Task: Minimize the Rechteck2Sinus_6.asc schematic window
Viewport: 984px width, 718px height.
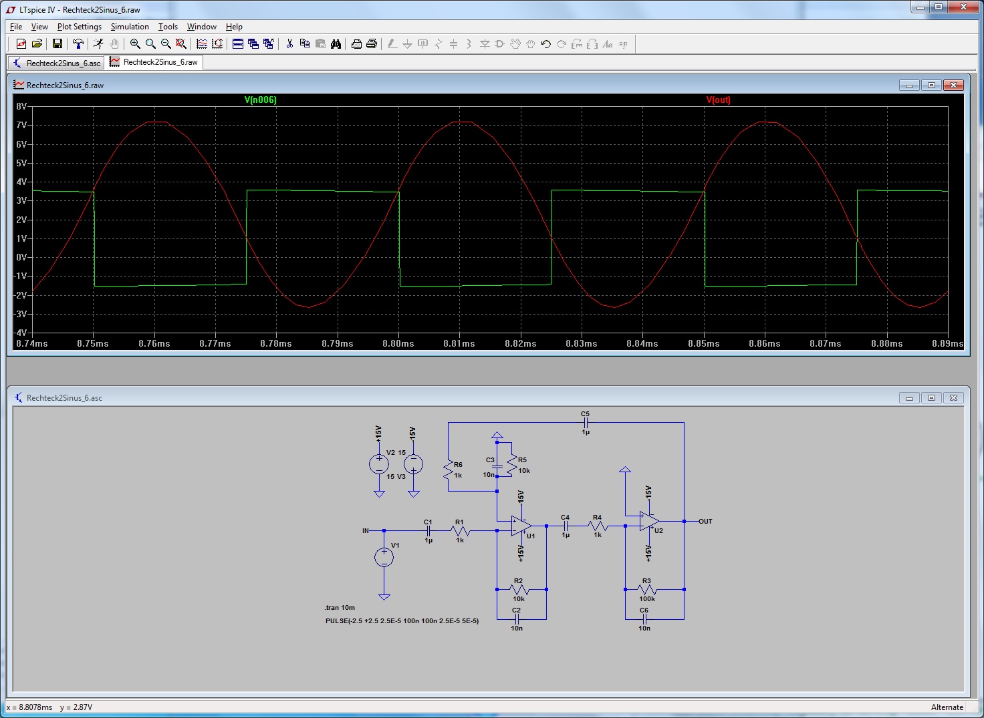Action: point(909,398)
